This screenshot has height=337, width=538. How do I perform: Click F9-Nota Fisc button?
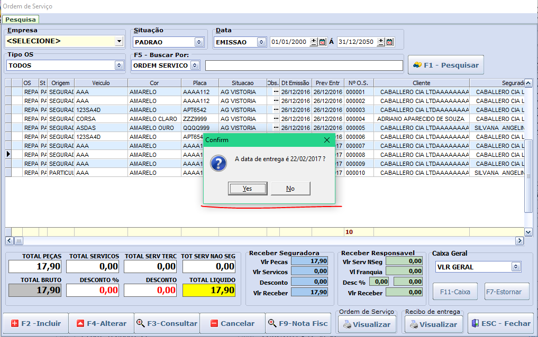(x=297, y=323)
